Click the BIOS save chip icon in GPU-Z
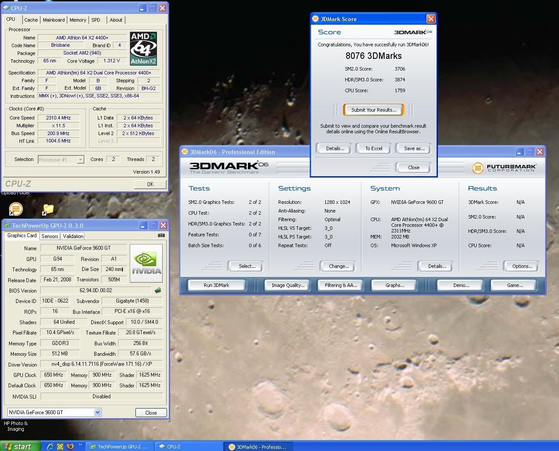The height and width of the screenshot is (451, 559). [158, 290]
